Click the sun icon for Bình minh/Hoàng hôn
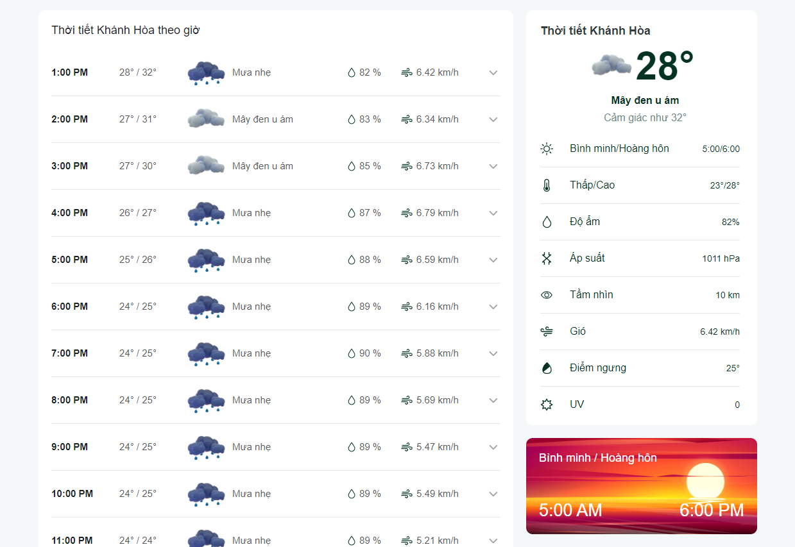Viewport: 795px width, 547px height. click(x=547, y=149)
